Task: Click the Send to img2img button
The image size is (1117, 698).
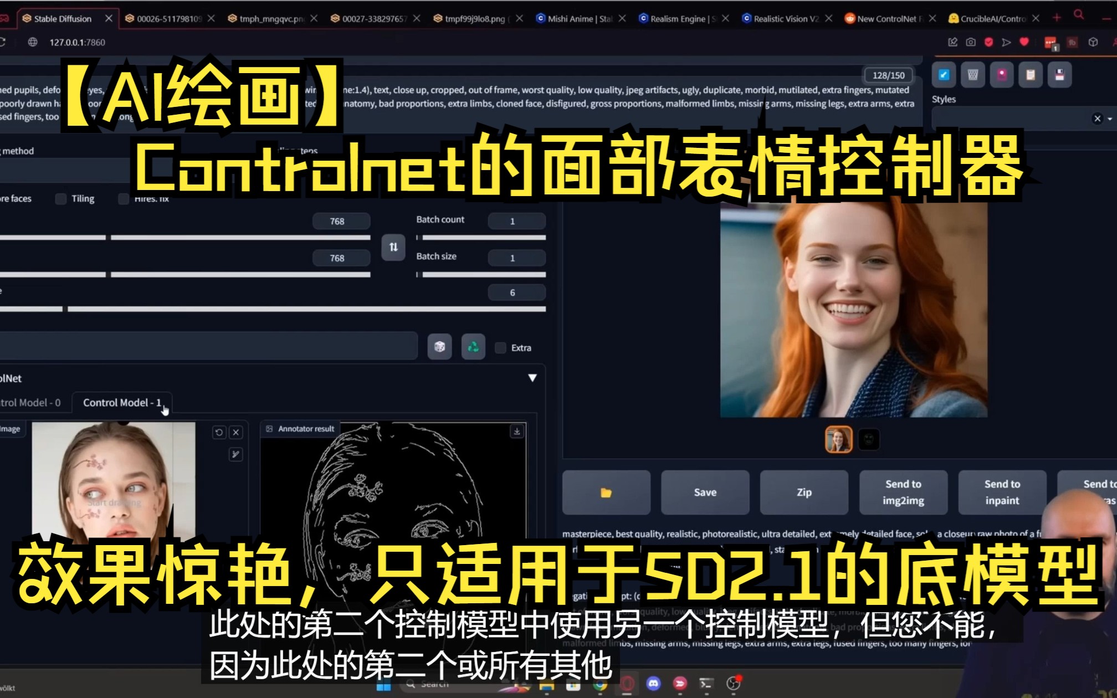Action: pyautogui.click(x=903, y=492)
